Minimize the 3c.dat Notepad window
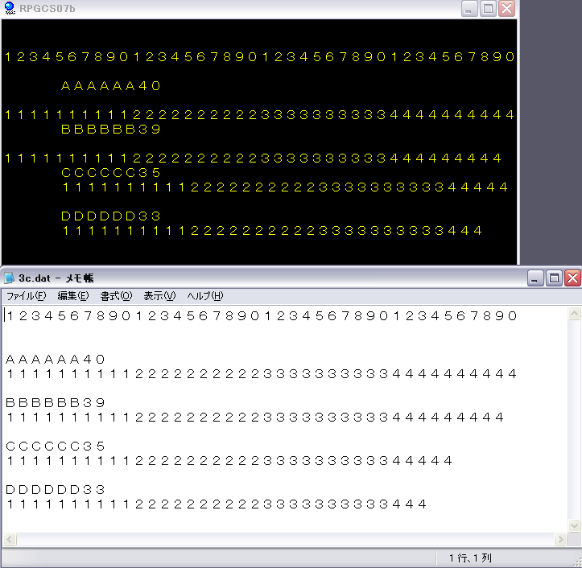The width and height of the screenshot is (582, 568). [x=535, y=278]
